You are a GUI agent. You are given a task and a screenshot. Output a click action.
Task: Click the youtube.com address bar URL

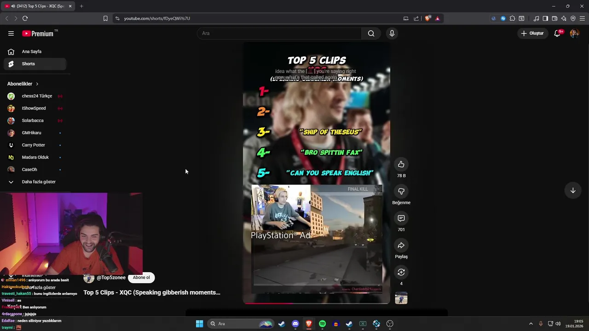157,18
